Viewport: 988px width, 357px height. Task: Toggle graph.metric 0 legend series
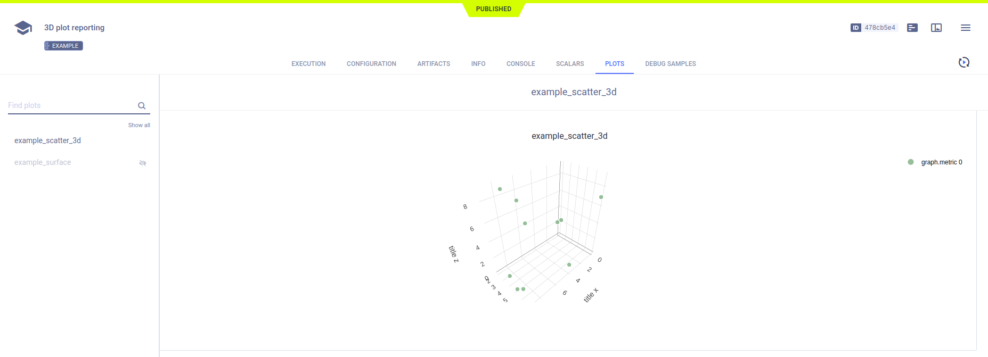(x=941, y=162)
